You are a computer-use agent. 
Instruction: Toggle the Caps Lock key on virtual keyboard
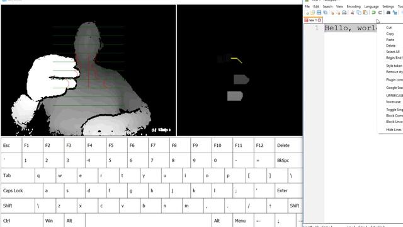click(21, 190)
